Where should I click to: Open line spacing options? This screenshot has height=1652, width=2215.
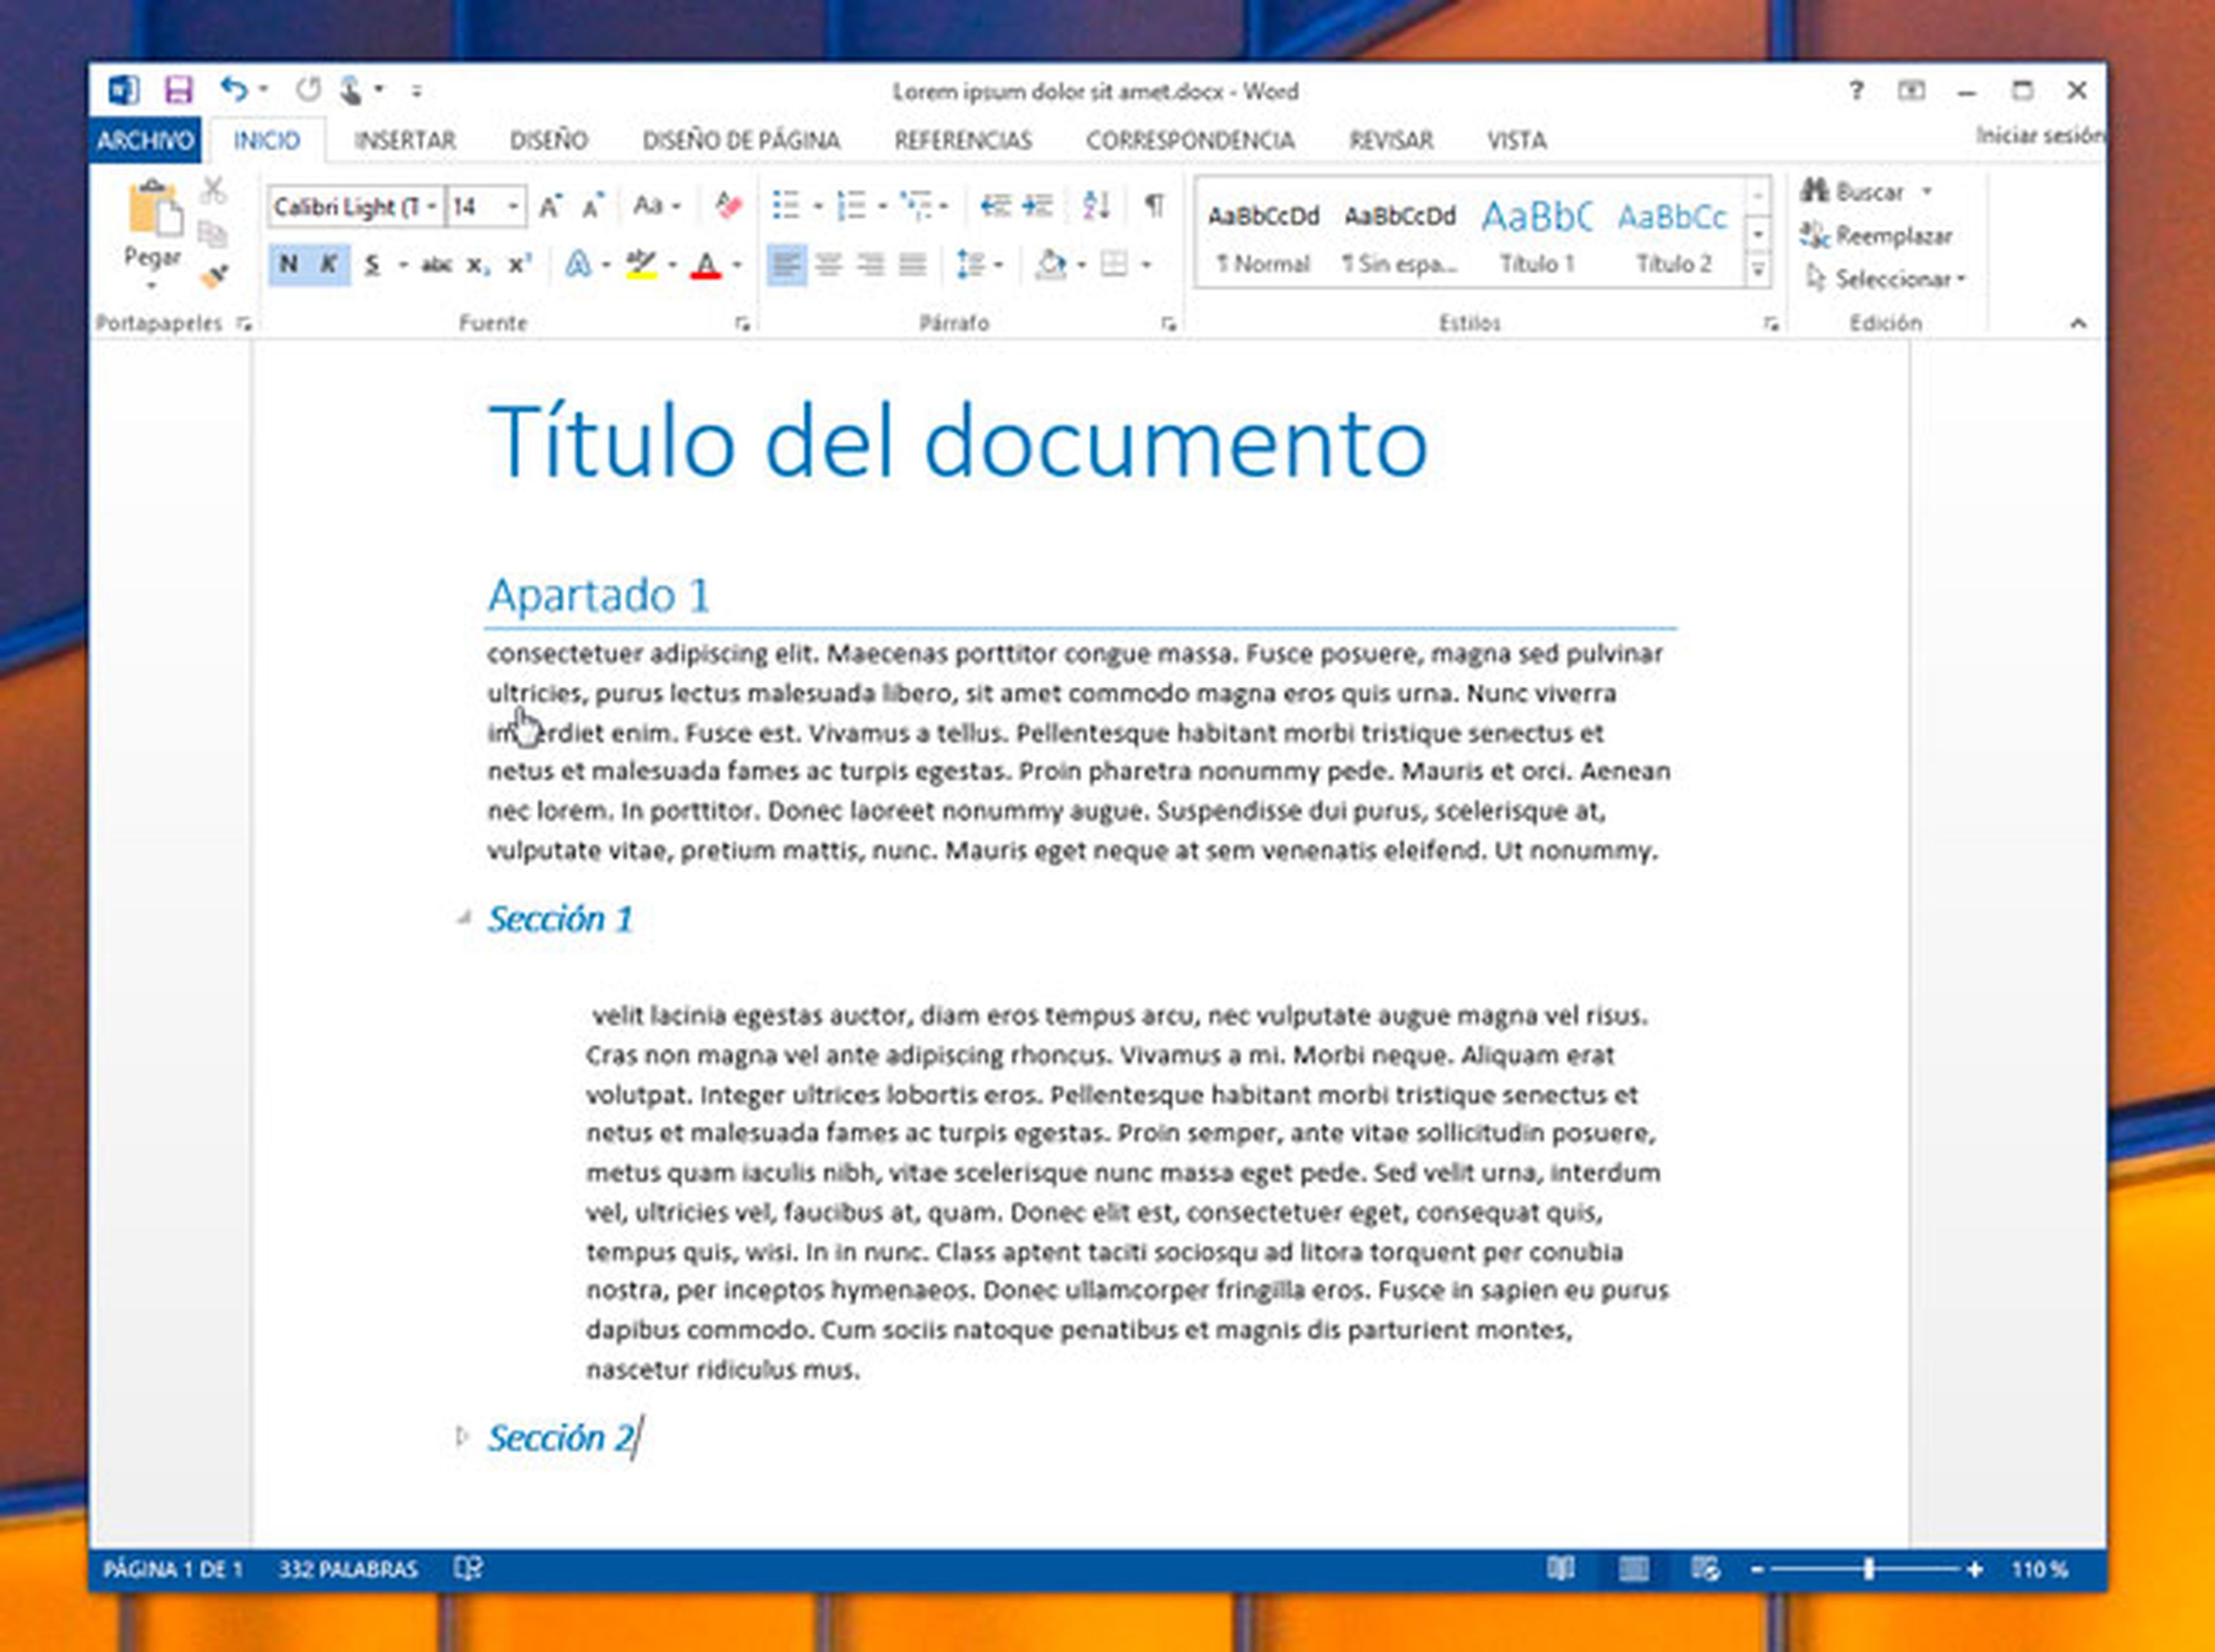point(971,264)
